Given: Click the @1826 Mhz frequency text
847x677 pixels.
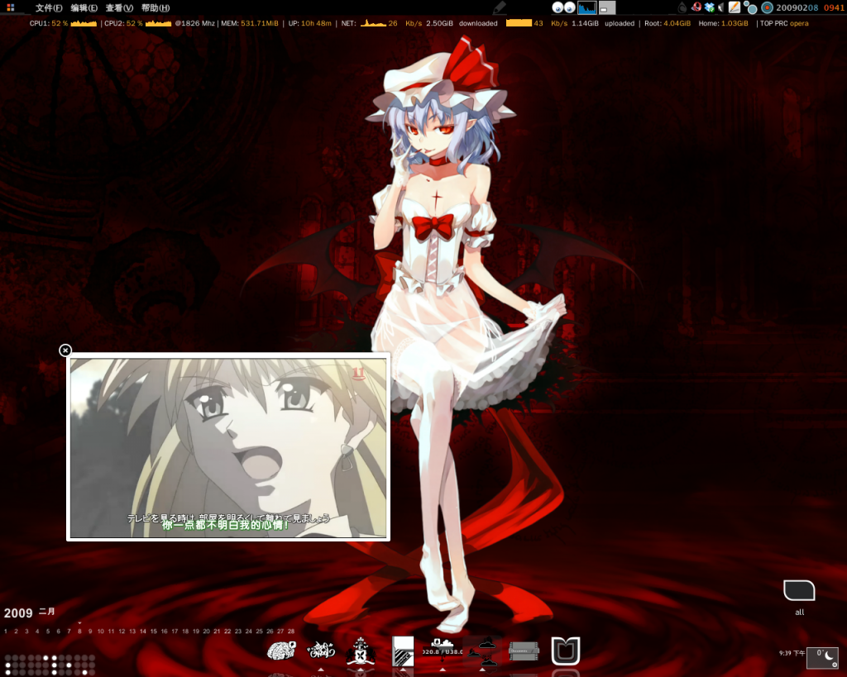Looking at the screenshot, I should click(194, 23).
